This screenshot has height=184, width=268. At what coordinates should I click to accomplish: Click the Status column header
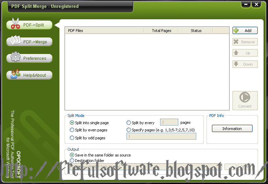click(196, 31)
